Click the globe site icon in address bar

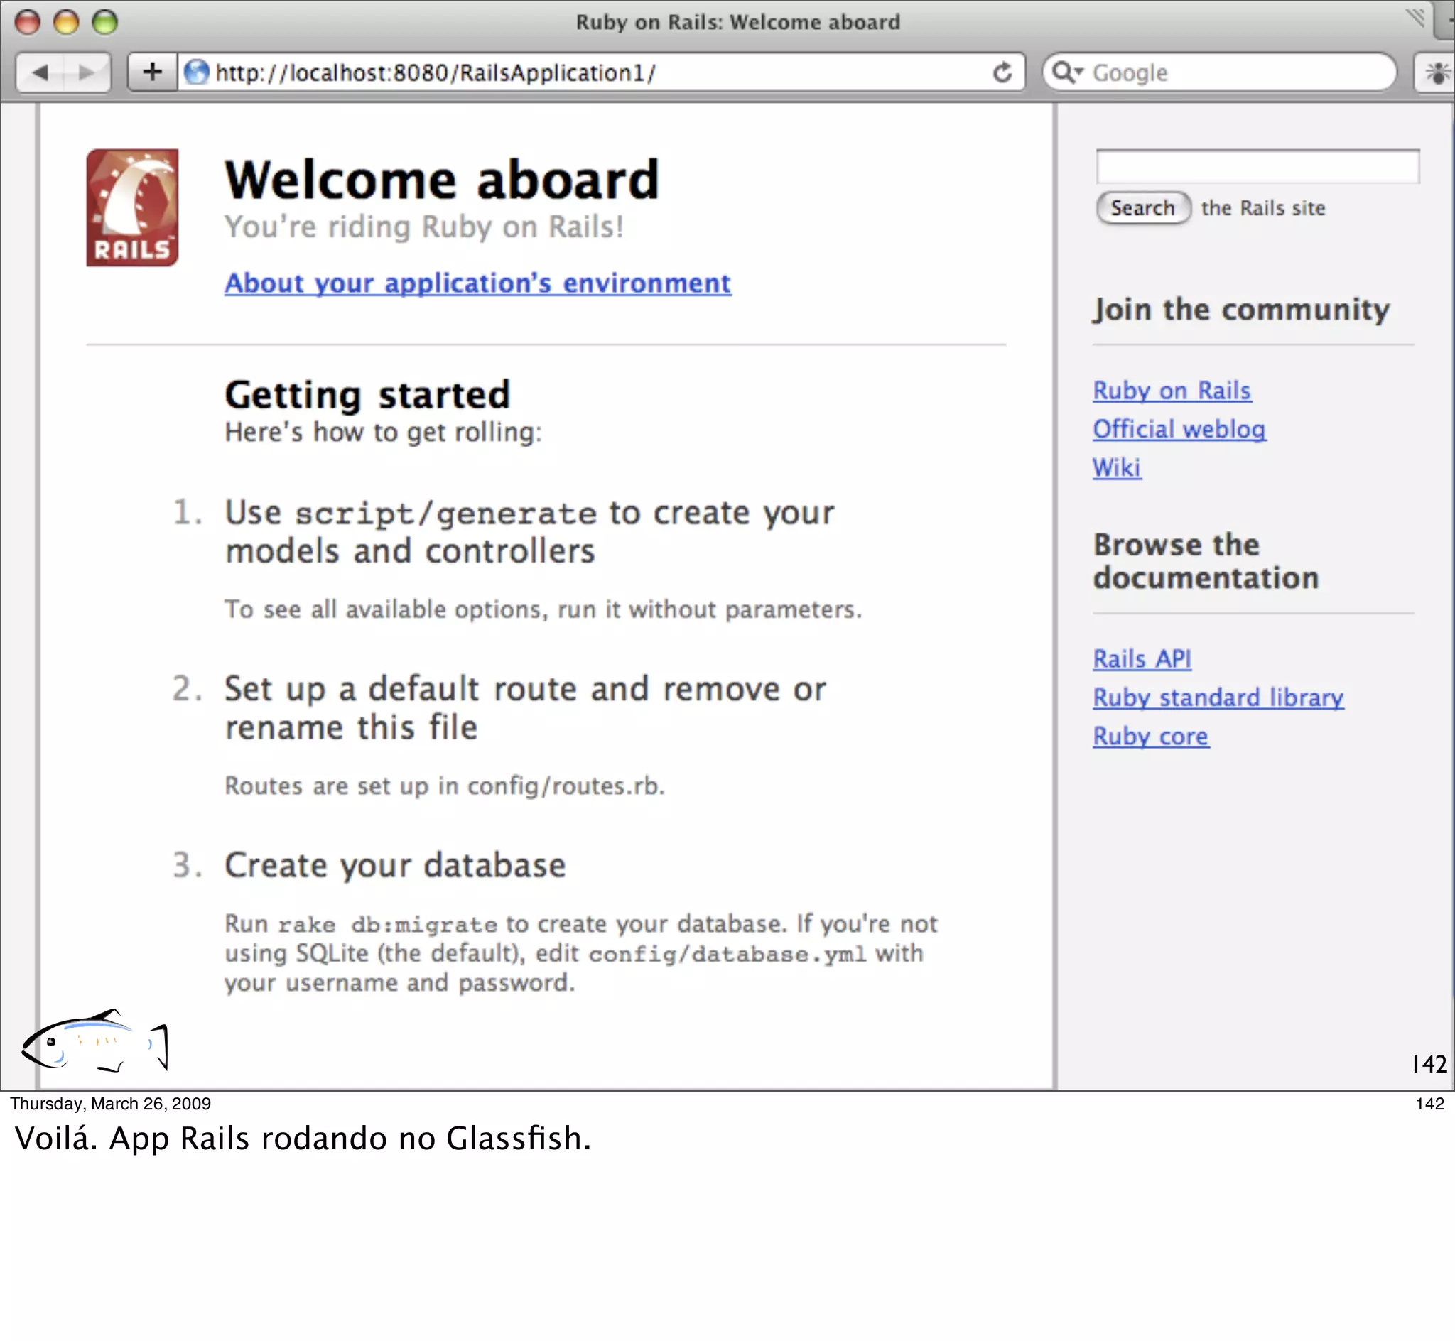pyautogui.click(x=197, y=72)
